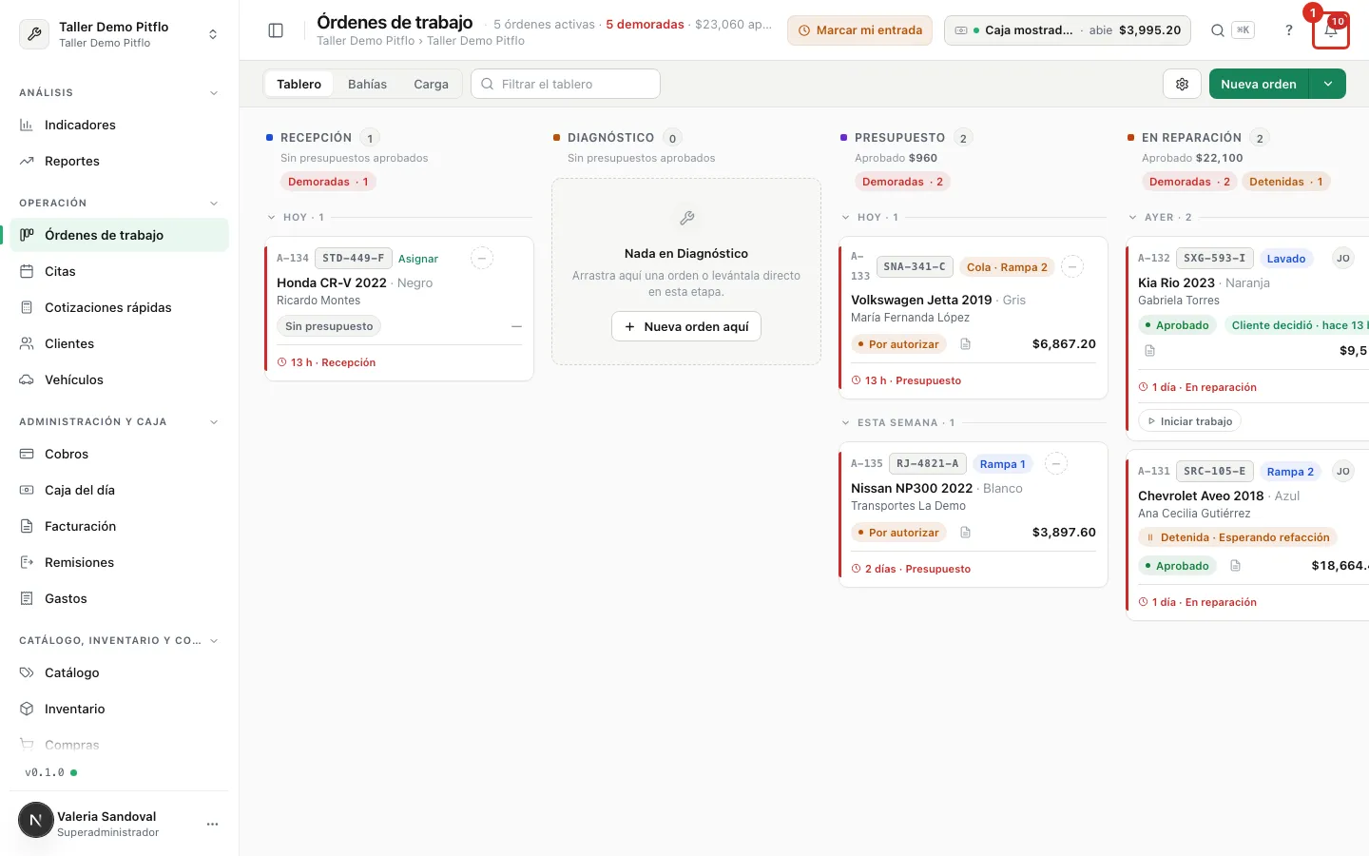The width and height of the screenshot is (1369, 856).
Task: Filter Recepción by Demoradas chip
Action: 328,182
